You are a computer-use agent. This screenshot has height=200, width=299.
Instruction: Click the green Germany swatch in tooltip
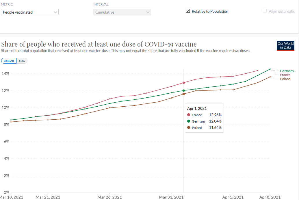pos(189,121)
